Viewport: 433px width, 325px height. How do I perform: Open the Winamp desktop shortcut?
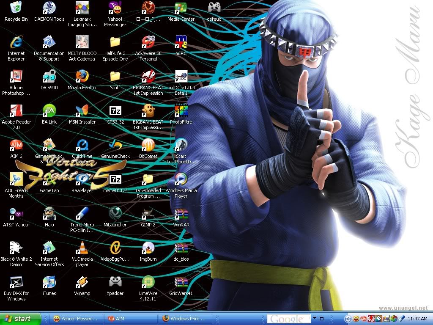82,282
